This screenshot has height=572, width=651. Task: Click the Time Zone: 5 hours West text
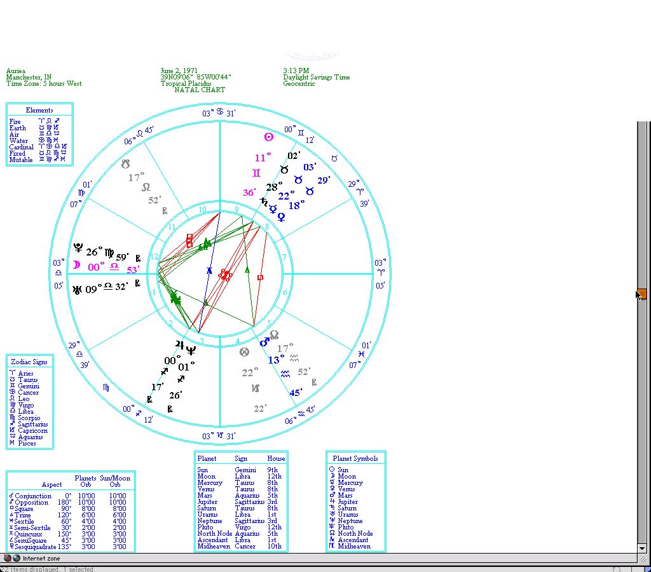44,83
